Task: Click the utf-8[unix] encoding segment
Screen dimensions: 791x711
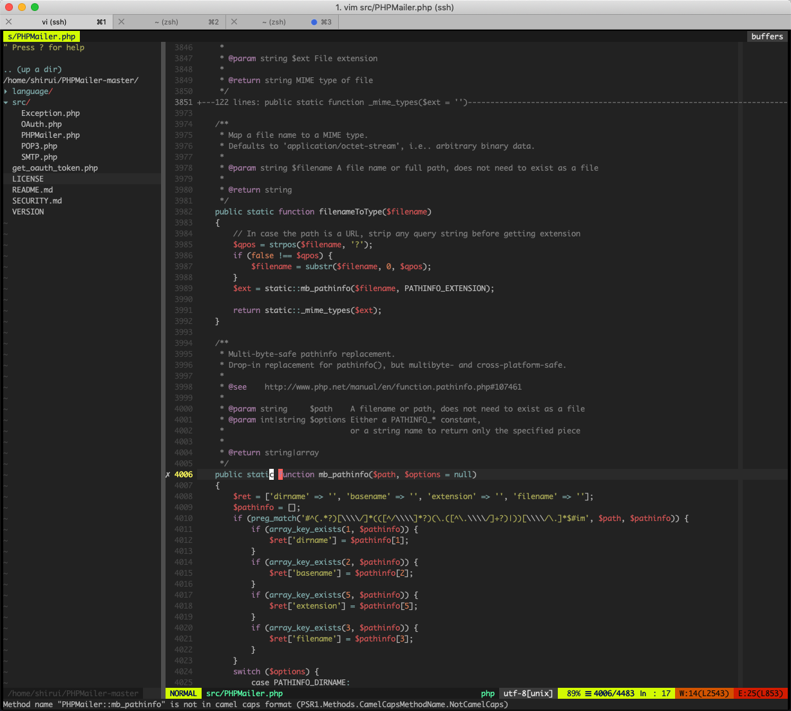Action: (528, 694)
